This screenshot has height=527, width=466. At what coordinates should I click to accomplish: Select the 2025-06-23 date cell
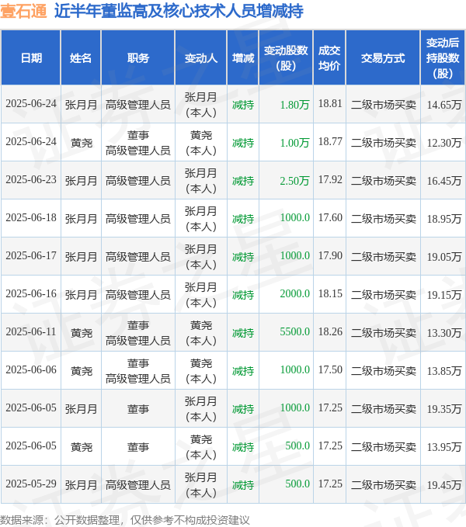pyautogui.click(x=31, y=180)
